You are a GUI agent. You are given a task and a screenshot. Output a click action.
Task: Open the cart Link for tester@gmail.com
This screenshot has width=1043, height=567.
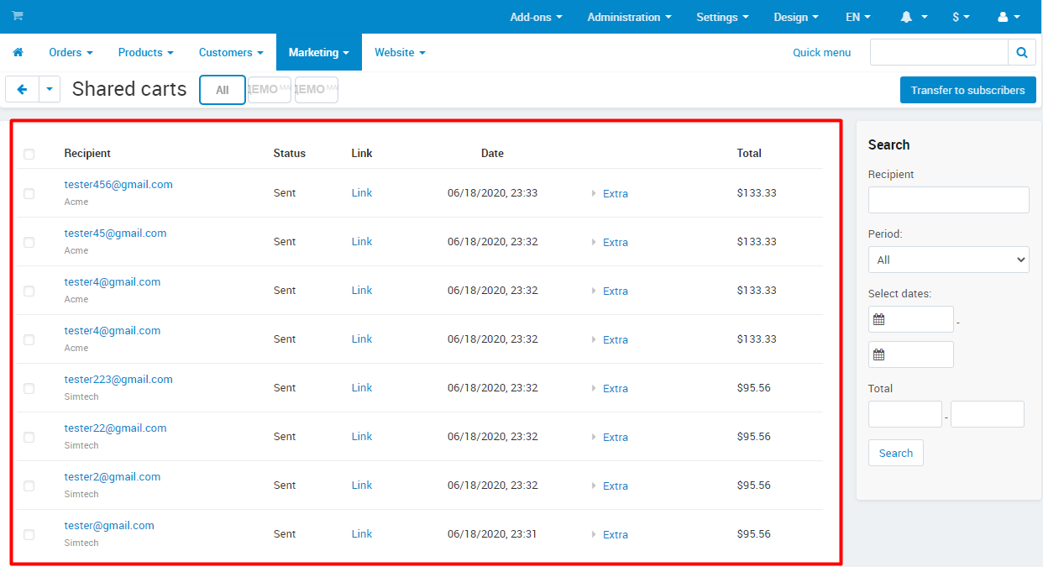click(362, 533)
